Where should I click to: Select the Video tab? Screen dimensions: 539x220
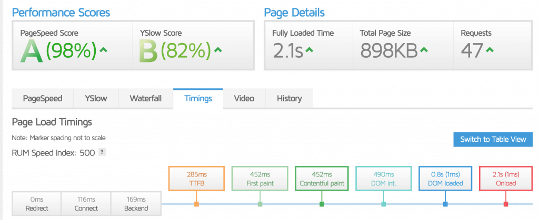point(244,98)
